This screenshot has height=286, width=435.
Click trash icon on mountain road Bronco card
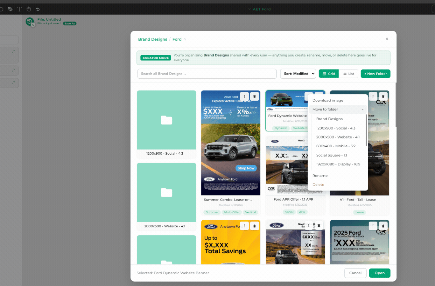[319, 226]
